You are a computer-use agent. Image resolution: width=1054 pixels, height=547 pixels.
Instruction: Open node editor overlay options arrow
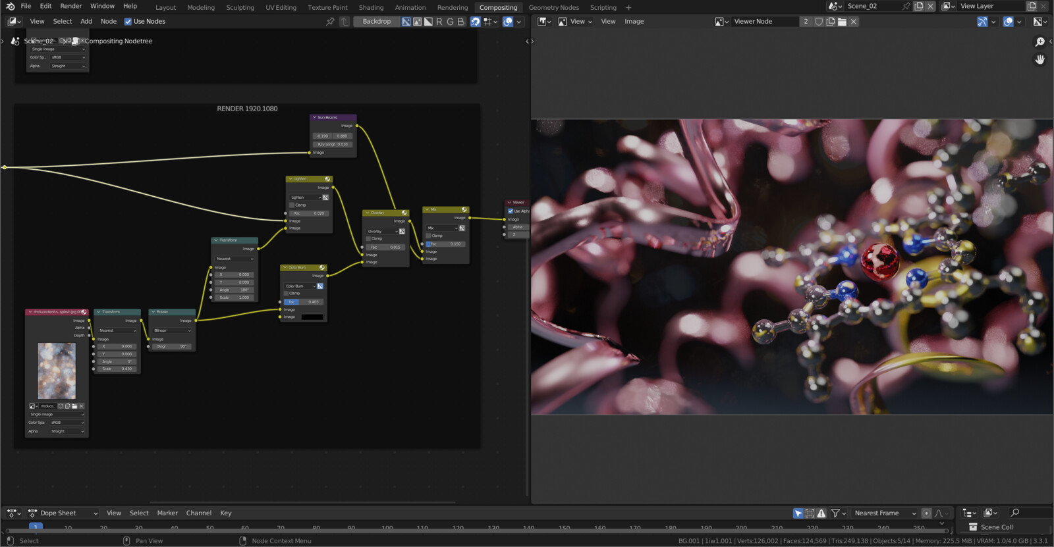[x=519, y=22]
